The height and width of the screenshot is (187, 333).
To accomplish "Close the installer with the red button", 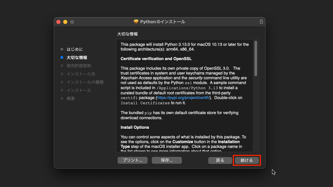I will pos(59,22).
